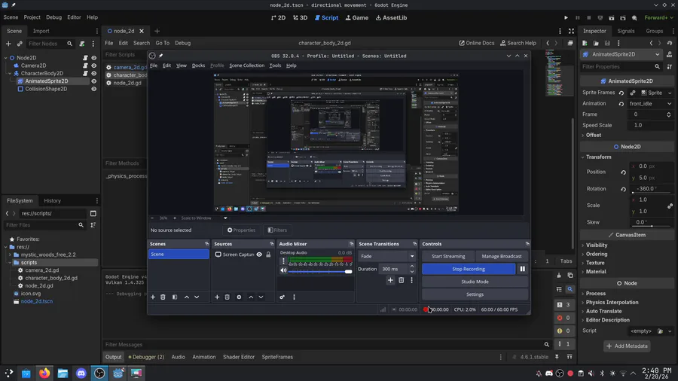Reset the Position property revert icon
This screenshot has height=381, width=678.
click(x=623, y=172)
